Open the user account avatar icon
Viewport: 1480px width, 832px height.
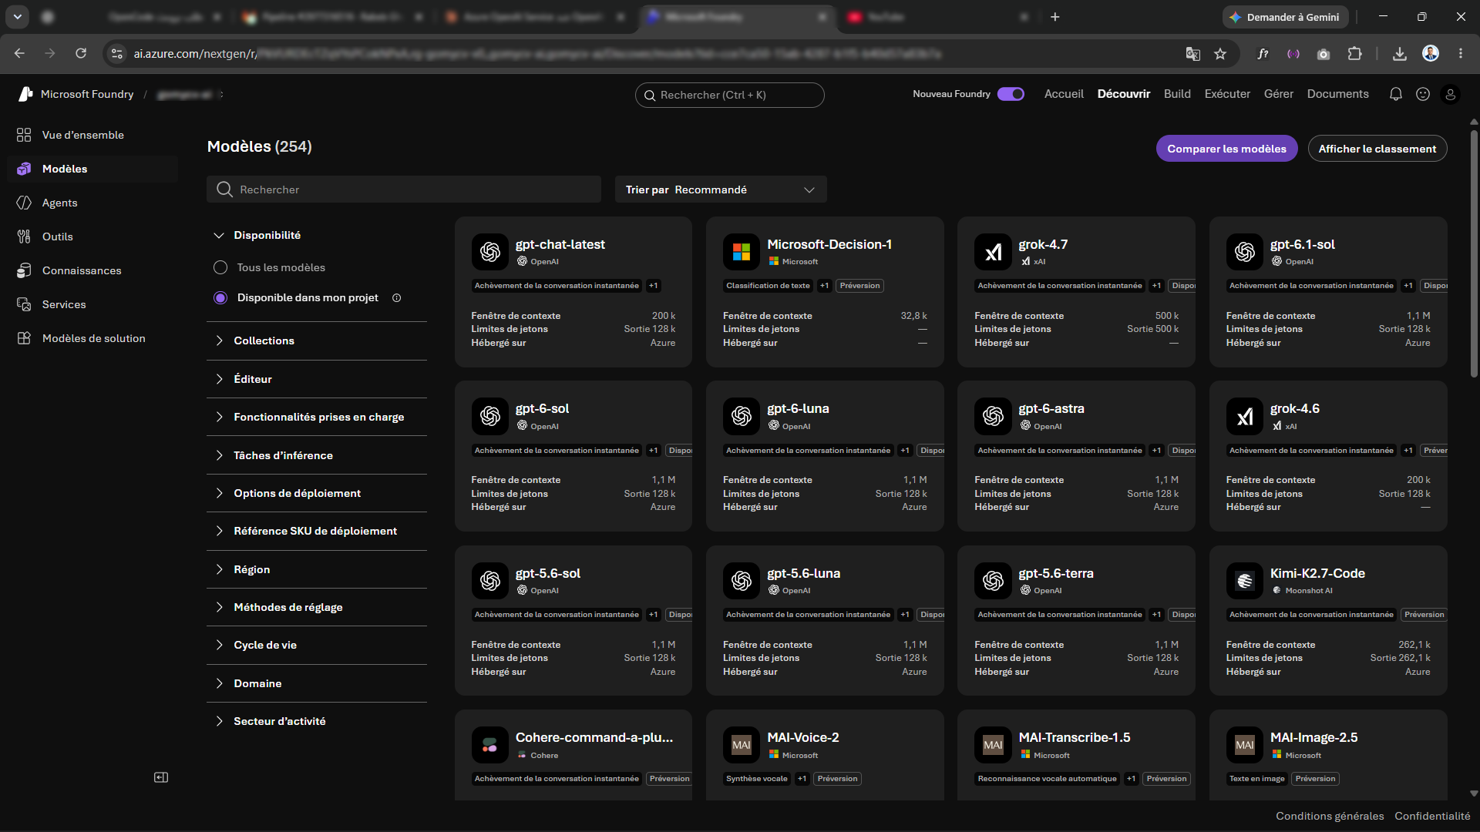point(1450,94)
